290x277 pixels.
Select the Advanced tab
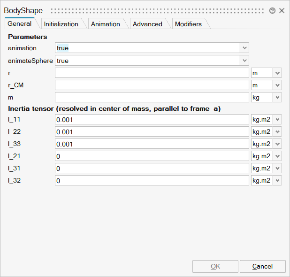pyautogui.click(x=147, y=24)
